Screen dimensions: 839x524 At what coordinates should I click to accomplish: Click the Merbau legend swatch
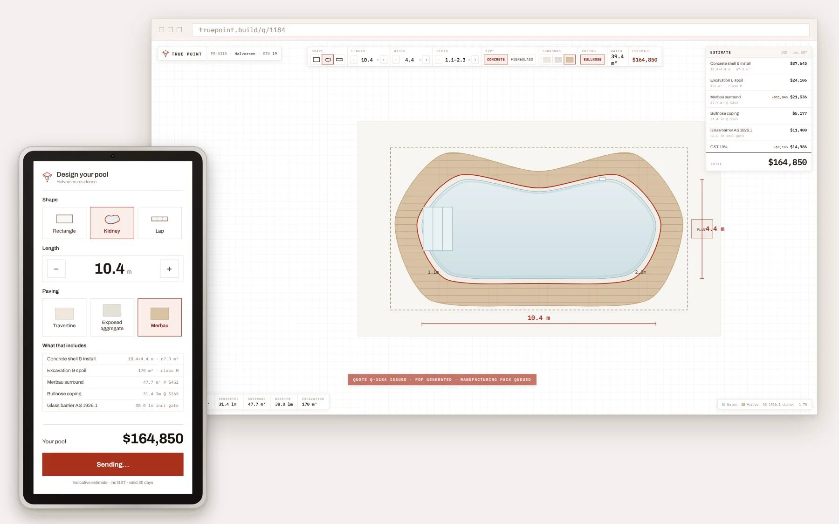pyautogui.click(x=743, y=405)
